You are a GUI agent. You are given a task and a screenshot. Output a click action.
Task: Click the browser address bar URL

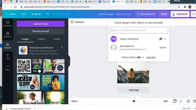[57, 7]
